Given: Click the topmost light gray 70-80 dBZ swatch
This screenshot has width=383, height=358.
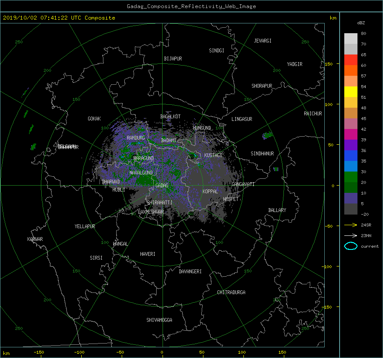Looking at the screenshot, I should (351, 38).
